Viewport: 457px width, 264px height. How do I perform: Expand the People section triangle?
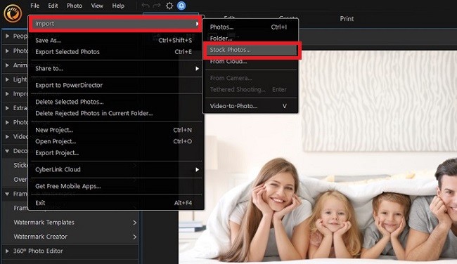coord(7,36)
